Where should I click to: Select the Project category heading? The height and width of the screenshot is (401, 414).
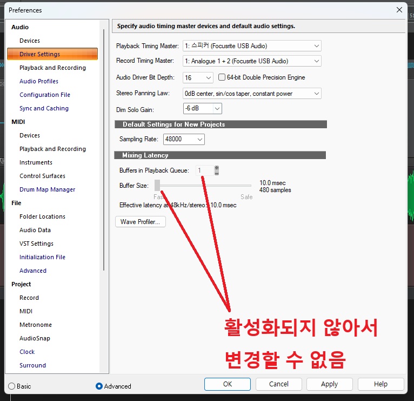(21, 284)
